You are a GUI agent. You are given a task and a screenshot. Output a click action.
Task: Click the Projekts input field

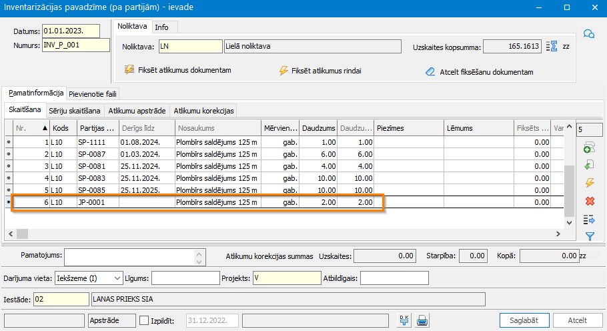pyautogui.click(x=287, y=278)
